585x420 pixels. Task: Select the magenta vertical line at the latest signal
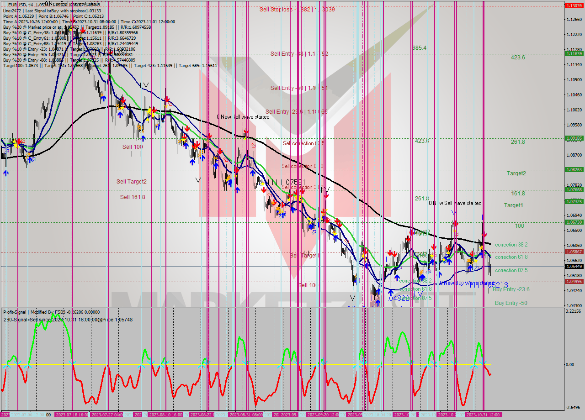click(484, 183)
